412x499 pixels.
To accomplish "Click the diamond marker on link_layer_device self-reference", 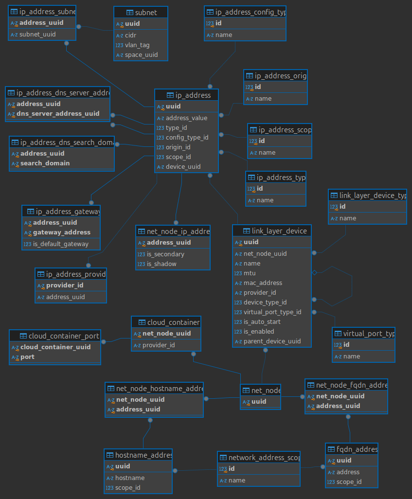I will (314, 273).
